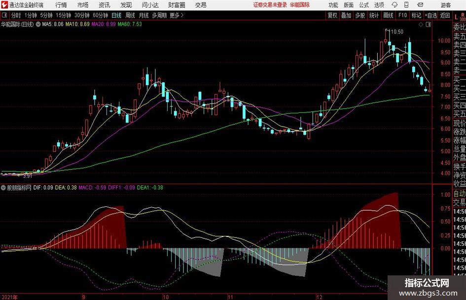Click the 通达信 red logo icon
Viewport: 466px width, 300px height.
pos(4,5)
